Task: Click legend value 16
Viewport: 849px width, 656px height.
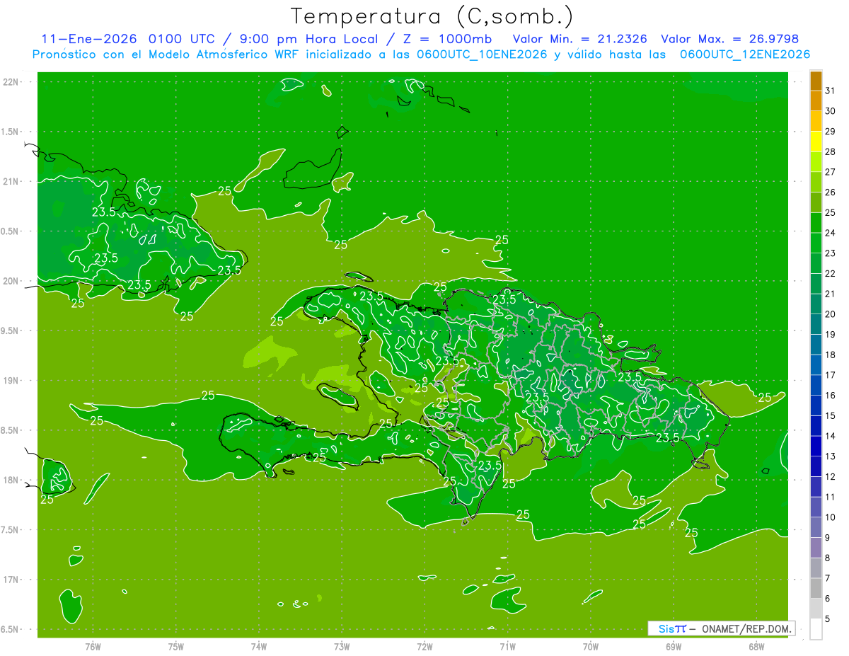Action: (831, 396)
